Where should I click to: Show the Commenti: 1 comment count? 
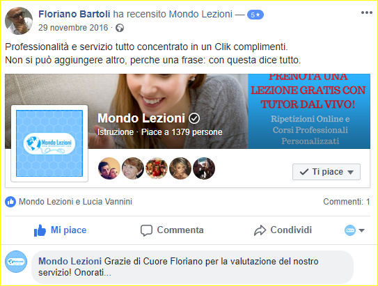[347, 202]
